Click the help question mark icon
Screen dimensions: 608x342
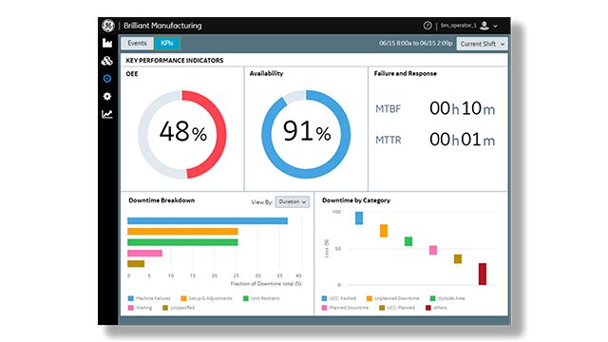(x=427, y=26)
